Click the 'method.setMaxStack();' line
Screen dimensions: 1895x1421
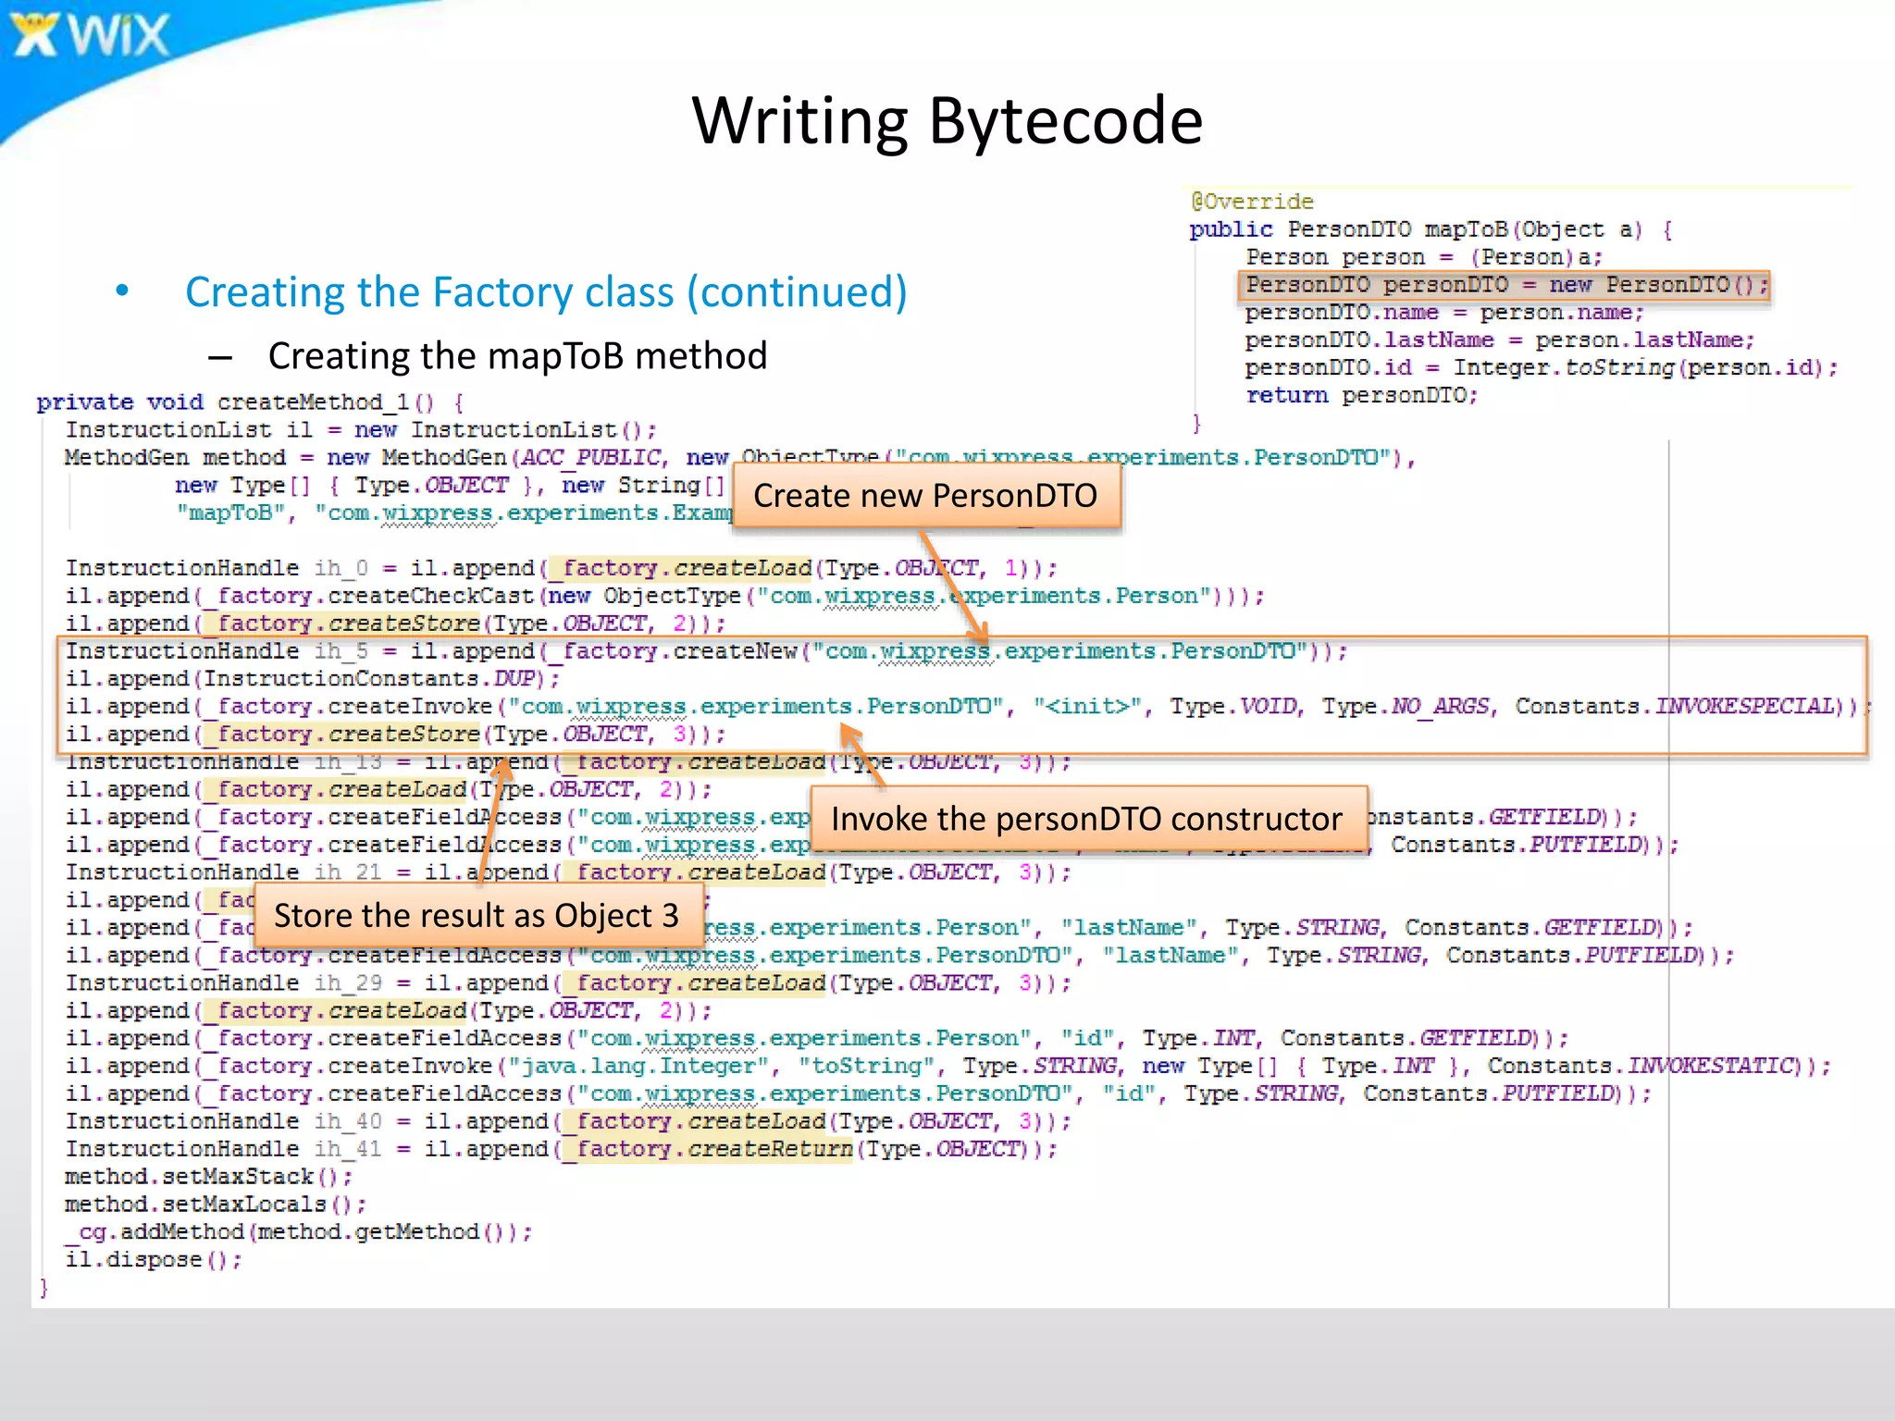(x=208, y=1177)
